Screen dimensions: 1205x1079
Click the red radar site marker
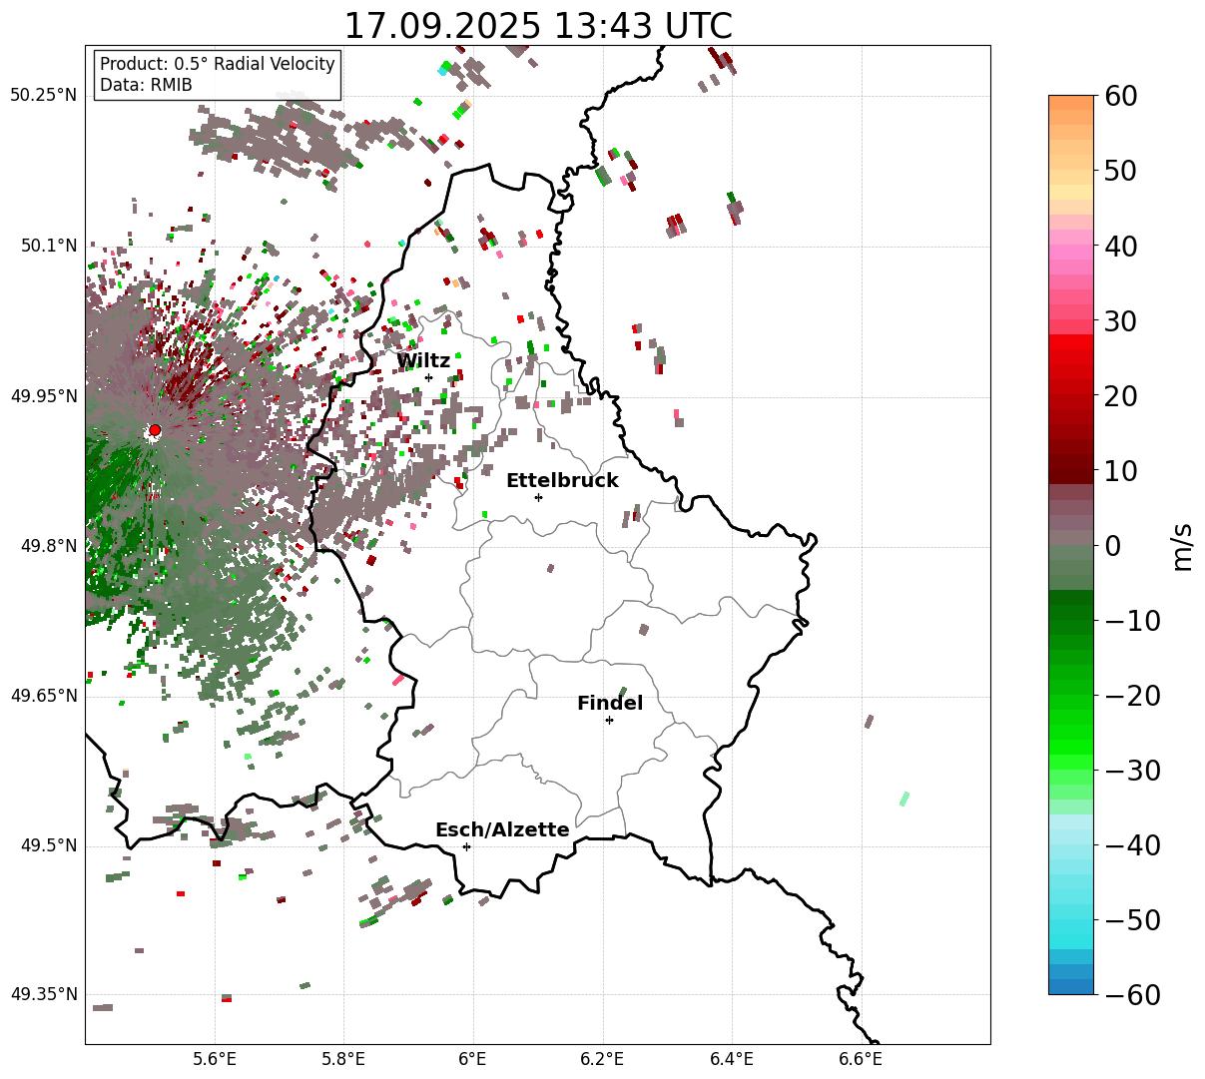click(154, 430)
